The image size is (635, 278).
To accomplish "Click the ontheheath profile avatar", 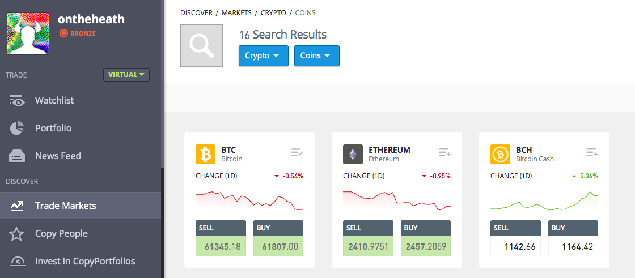I will tap(28, 33).
